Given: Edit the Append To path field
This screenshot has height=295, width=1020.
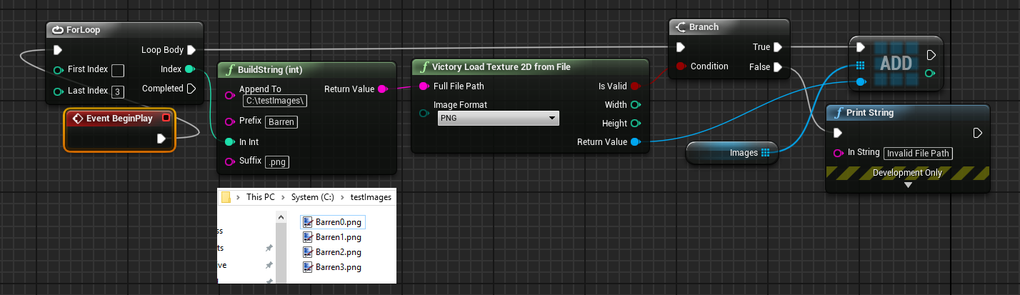Looking at the screenshot, I should coord(276,101).
